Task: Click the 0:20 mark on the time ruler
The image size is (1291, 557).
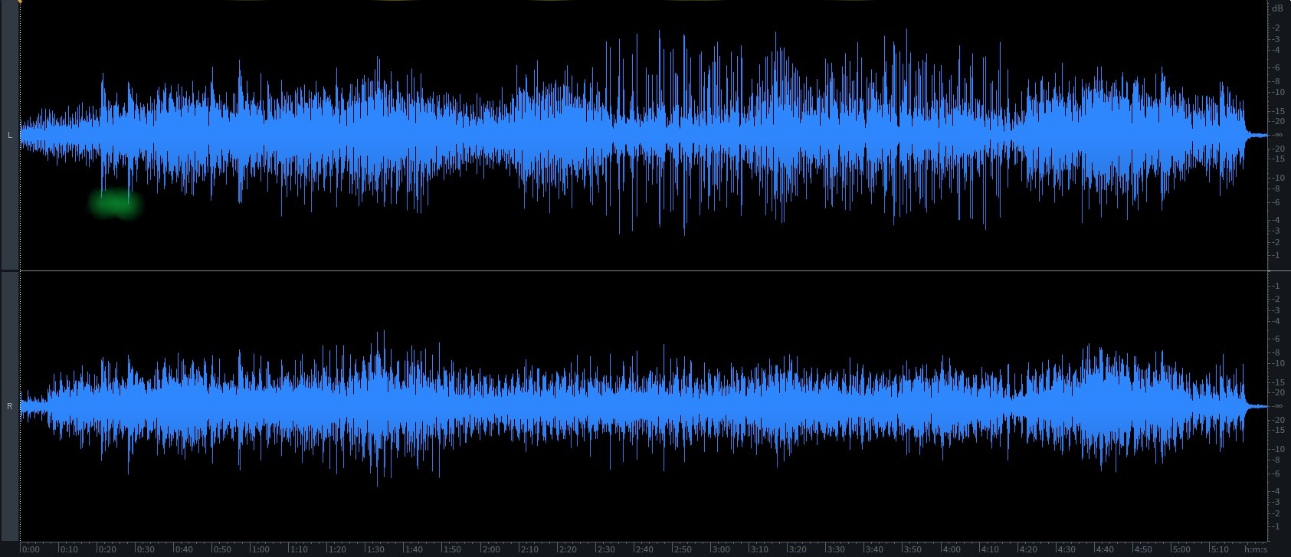Action: 106,549
